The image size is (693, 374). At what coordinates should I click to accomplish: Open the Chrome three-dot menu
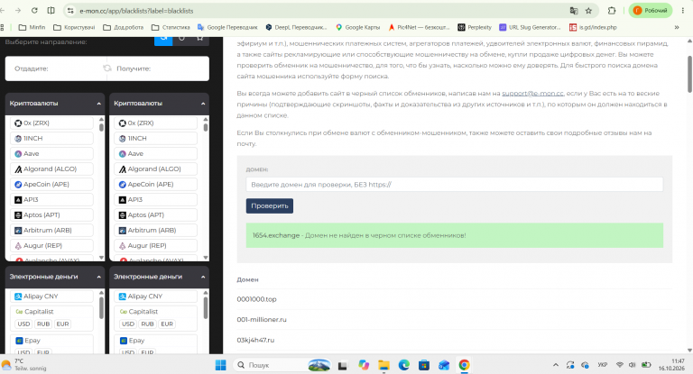(683, 11)
